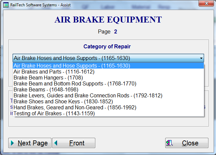216x155 pixels.
Task: Choose Brake Shoes and Shoe Keys option
Action: 63,101
